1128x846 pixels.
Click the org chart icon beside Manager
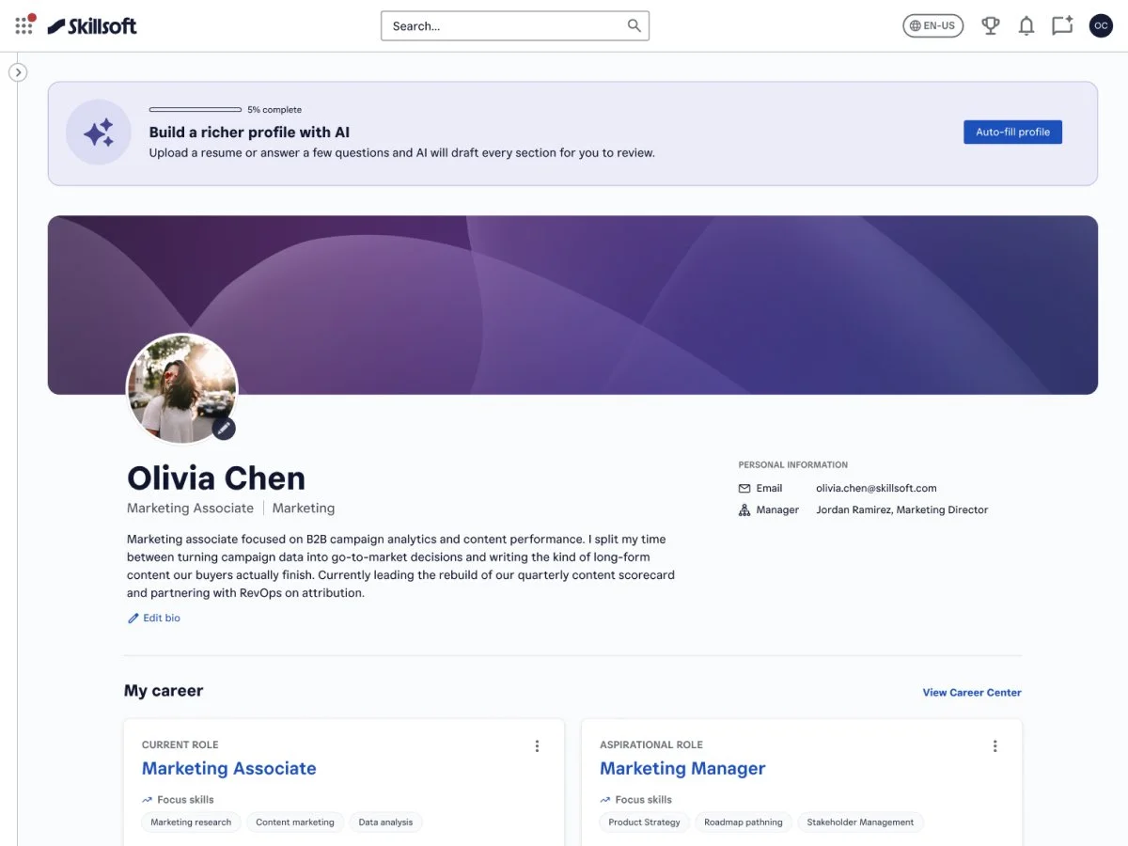point(744,510)
